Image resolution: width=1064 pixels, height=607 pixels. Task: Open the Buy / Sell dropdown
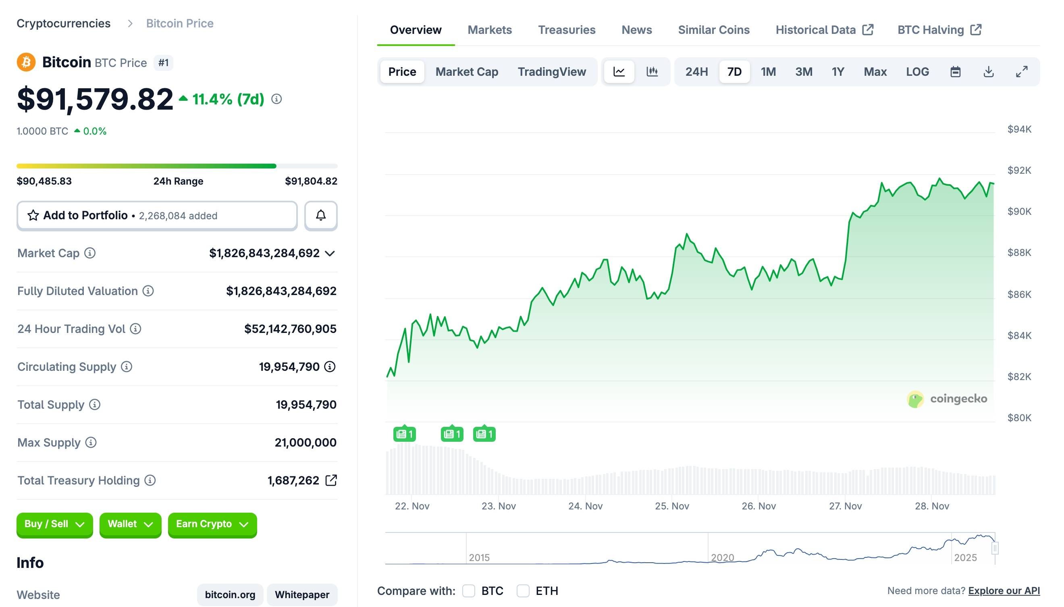pos(54,524)
